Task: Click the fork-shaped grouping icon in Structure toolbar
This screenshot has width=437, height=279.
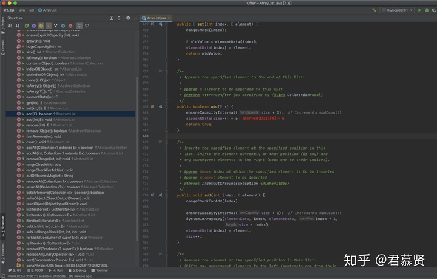Action: coord(56,26)
